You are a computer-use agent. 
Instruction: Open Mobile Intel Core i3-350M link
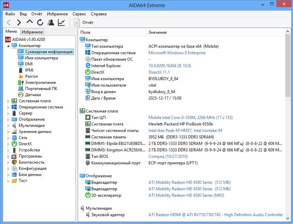pyautogui.click(x=190, y=117)
